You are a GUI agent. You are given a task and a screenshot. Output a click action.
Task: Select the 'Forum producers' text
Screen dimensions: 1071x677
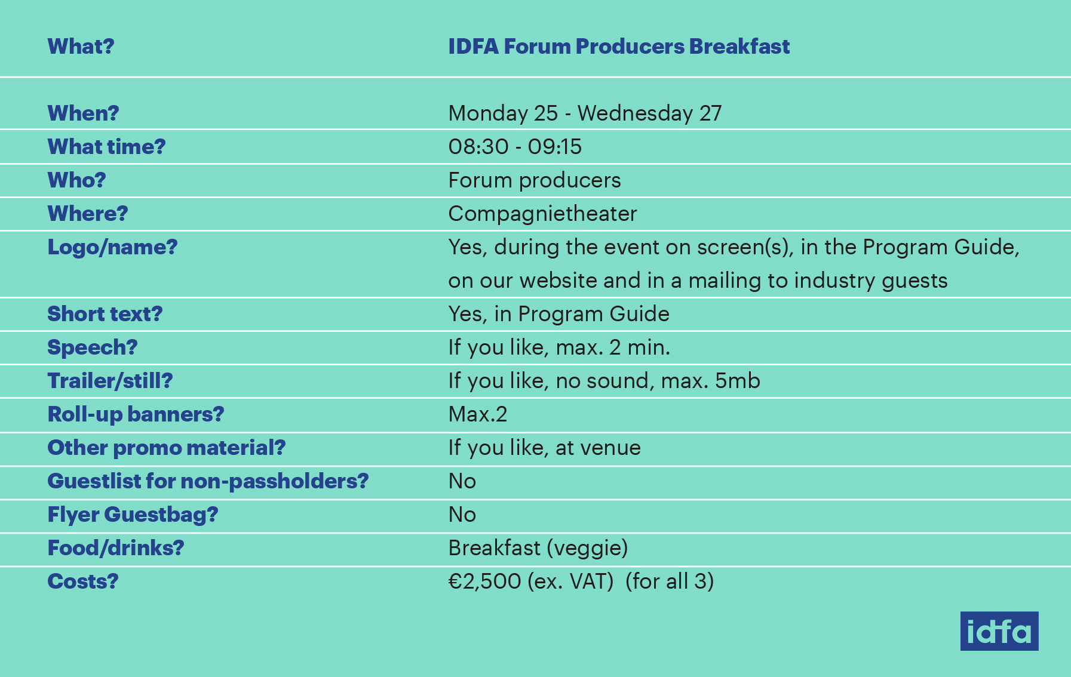tap(535, 180)
